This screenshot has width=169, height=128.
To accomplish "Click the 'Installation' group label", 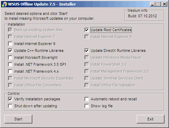I will pos(16,24).
